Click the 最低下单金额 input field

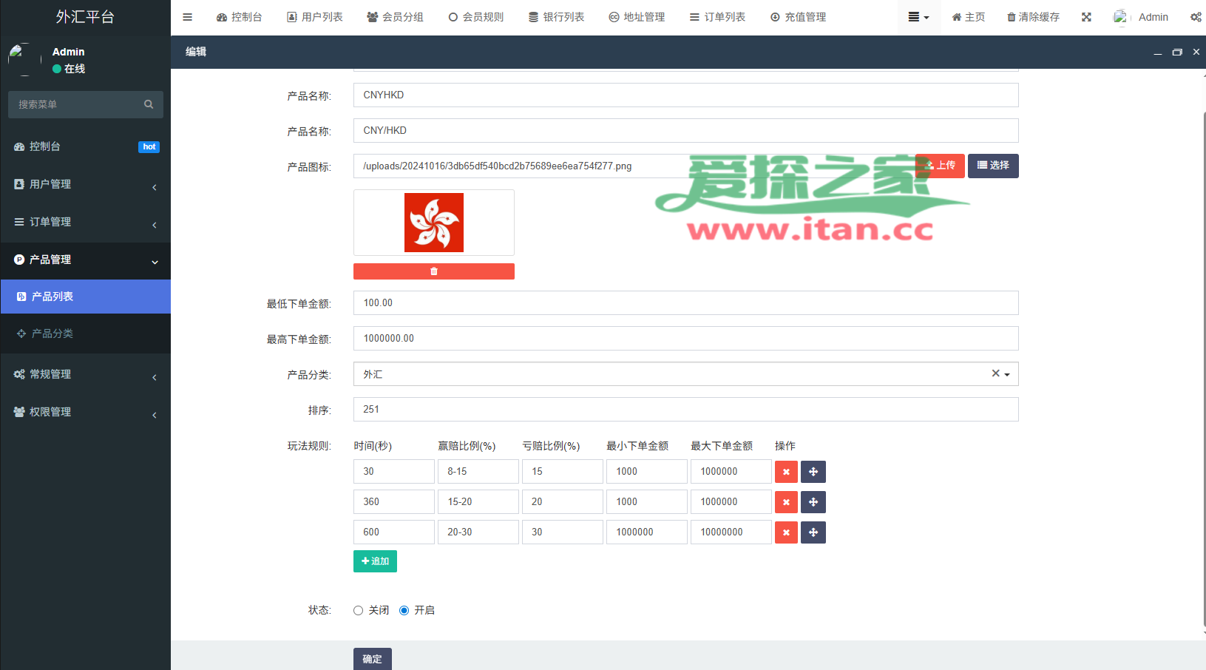[685, 303]
